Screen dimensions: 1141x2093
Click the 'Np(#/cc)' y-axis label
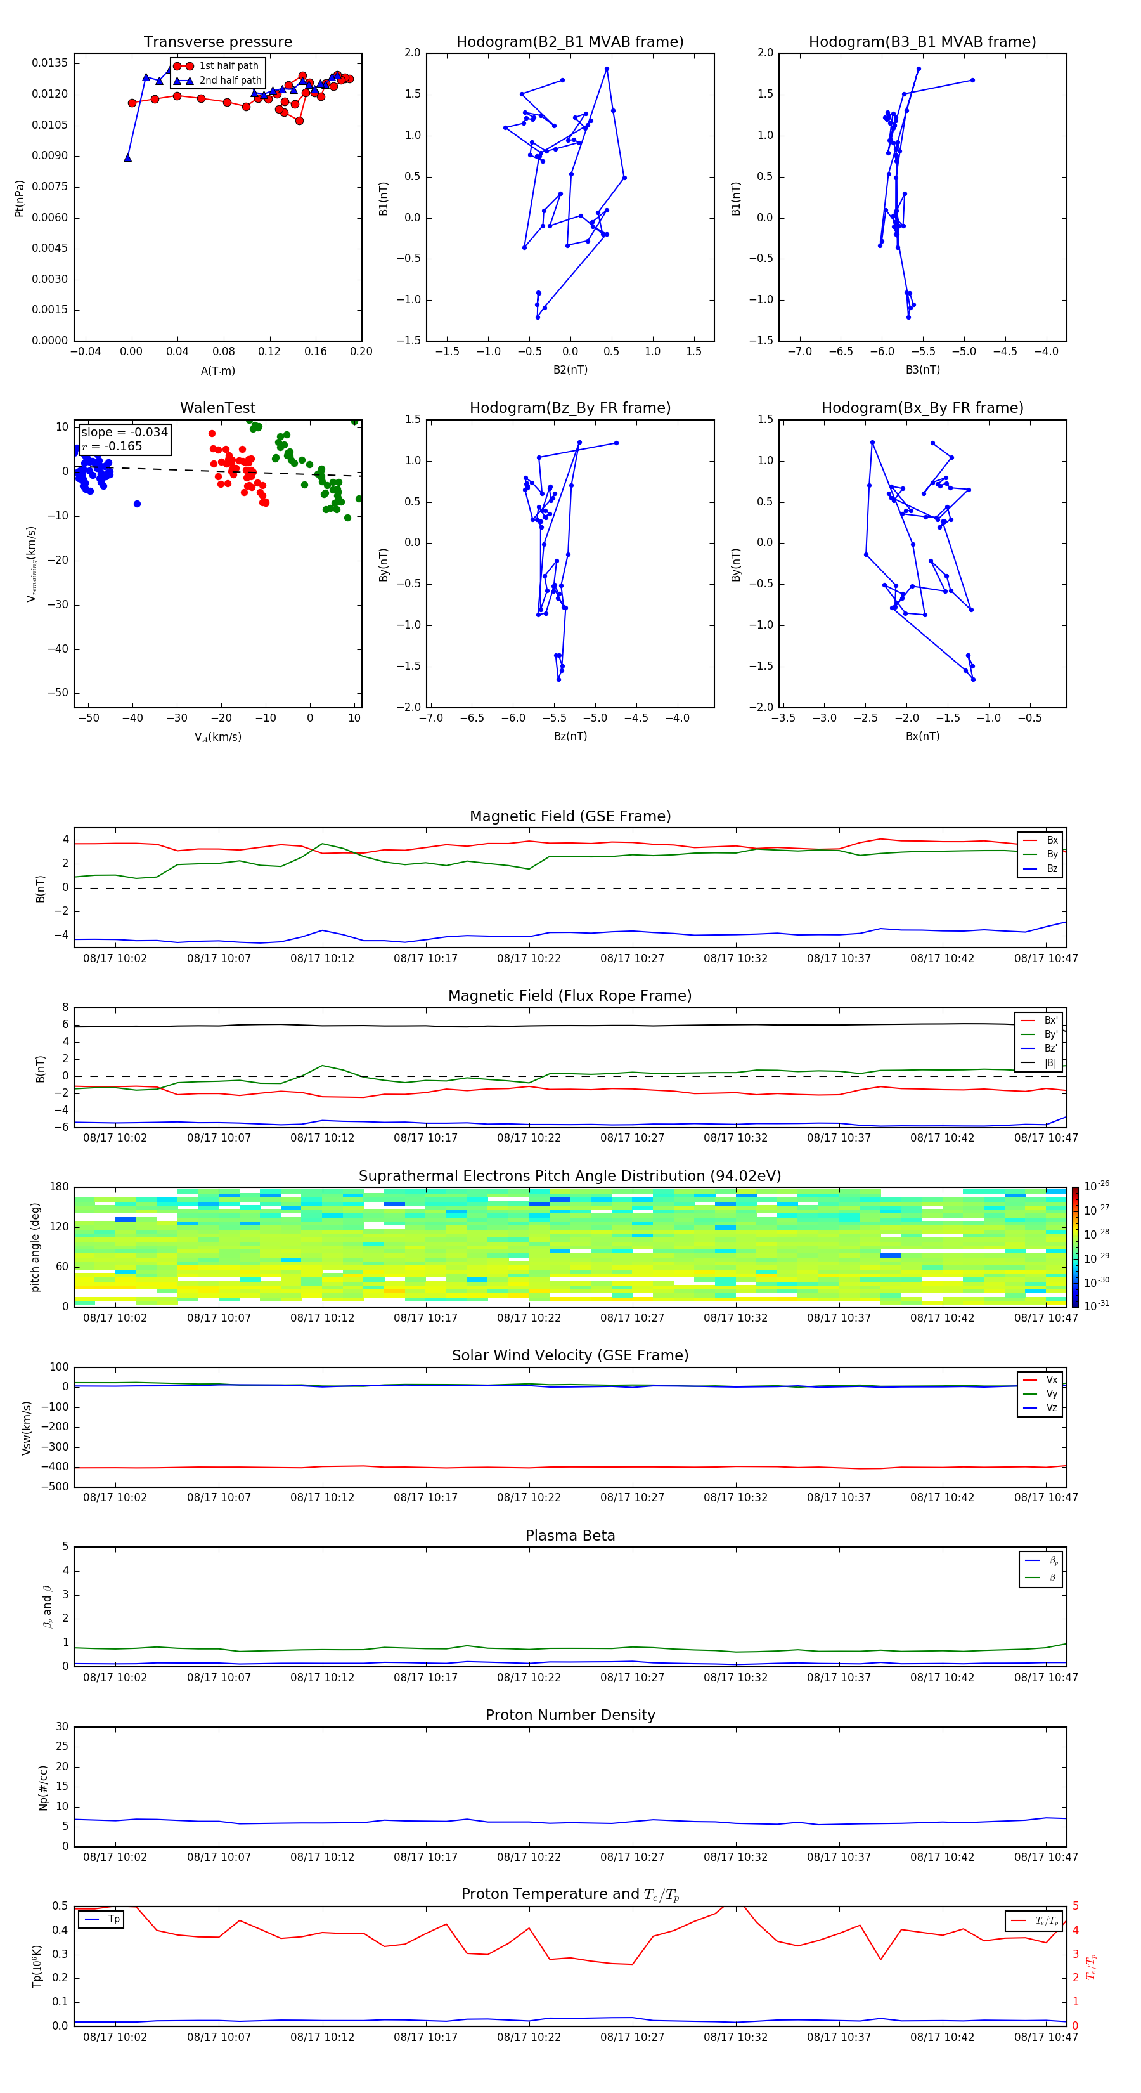click(x=43, y=1787)
